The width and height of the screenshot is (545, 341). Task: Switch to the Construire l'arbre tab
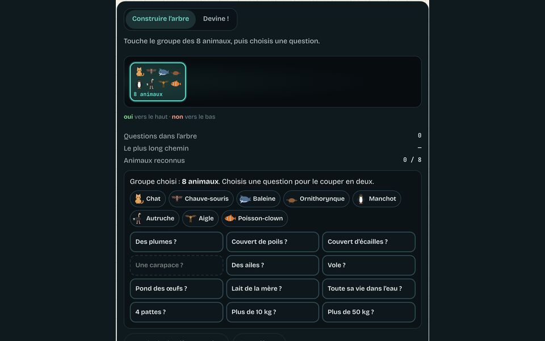(161, 19)
